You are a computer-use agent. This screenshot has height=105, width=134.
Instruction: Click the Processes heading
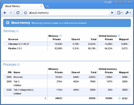click(10, 65)
